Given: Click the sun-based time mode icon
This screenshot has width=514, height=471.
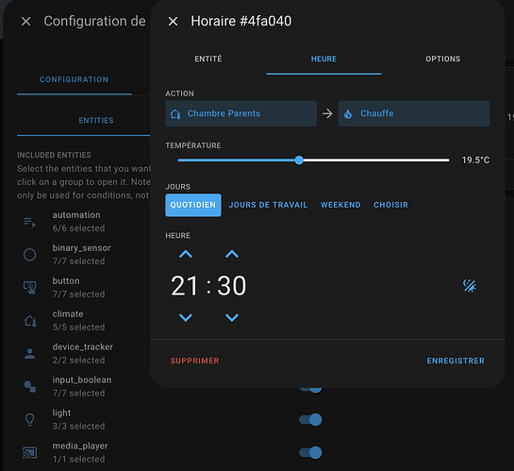Looking at the screenshot, I should pos(470,285).
